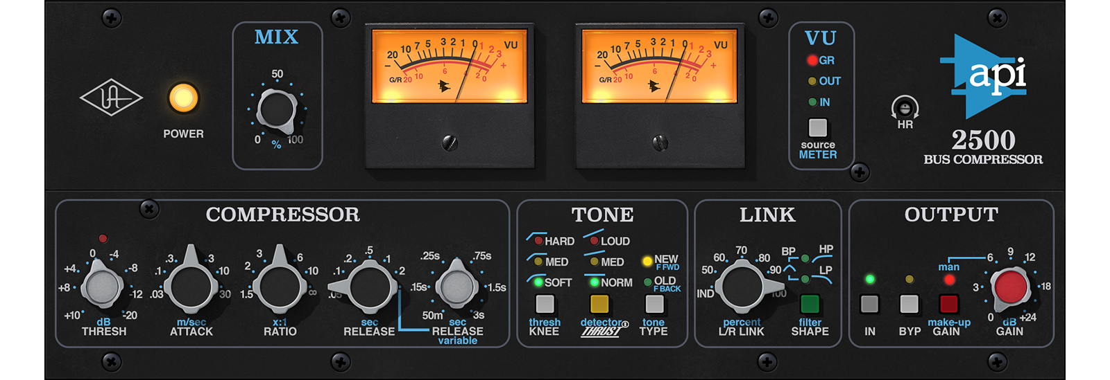Click the RATIO x:1 knob
This screenshot has width=1110, height=380.
280,286
